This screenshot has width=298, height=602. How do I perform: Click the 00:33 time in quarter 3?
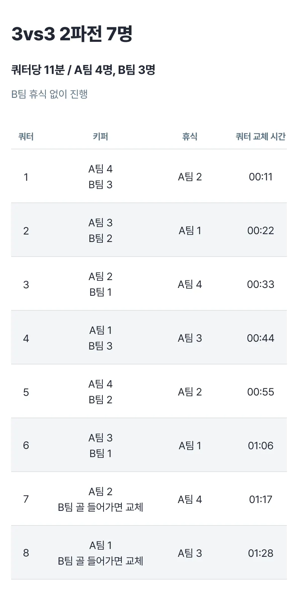(x=261, y=284)
